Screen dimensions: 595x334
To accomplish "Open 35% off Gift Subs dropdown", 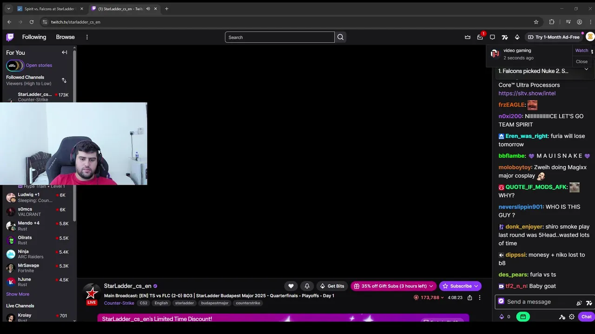I will pyautogui.click(x=393, y=286).
